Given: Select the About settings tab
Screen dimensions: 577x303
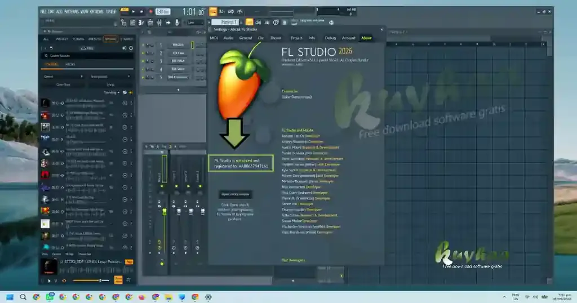Looking at the screenshot, I should pos(366,38).
